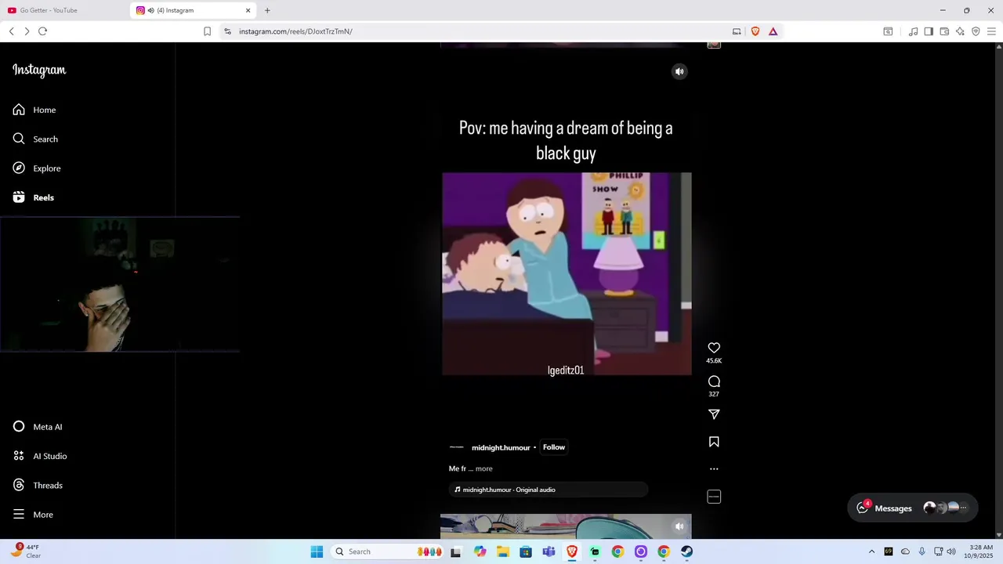
Task: Open Brave Wallet
Action: tap(944, 31)
